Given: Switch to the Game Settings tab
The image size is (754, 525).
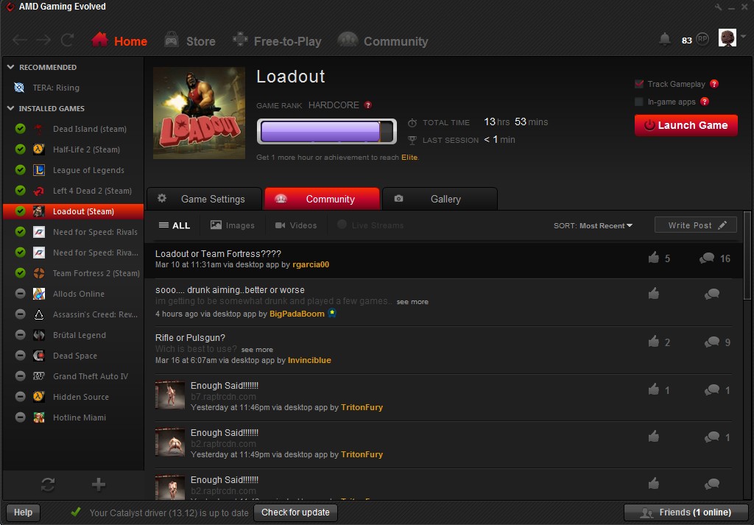Looking at the screenshot, I should [x=205, y=199].
